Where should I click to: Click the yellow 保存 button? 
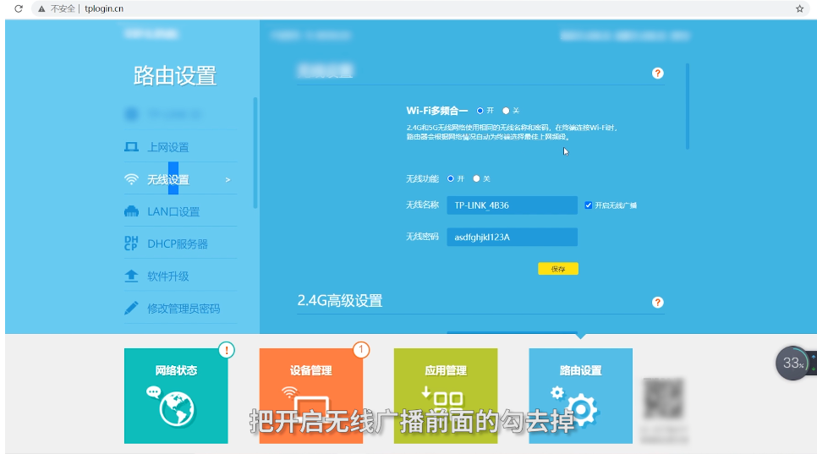tap(557, 269)
